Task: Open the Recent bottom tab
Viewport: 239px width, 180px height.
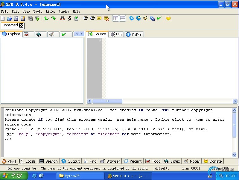Action: (x=133, y=161)
